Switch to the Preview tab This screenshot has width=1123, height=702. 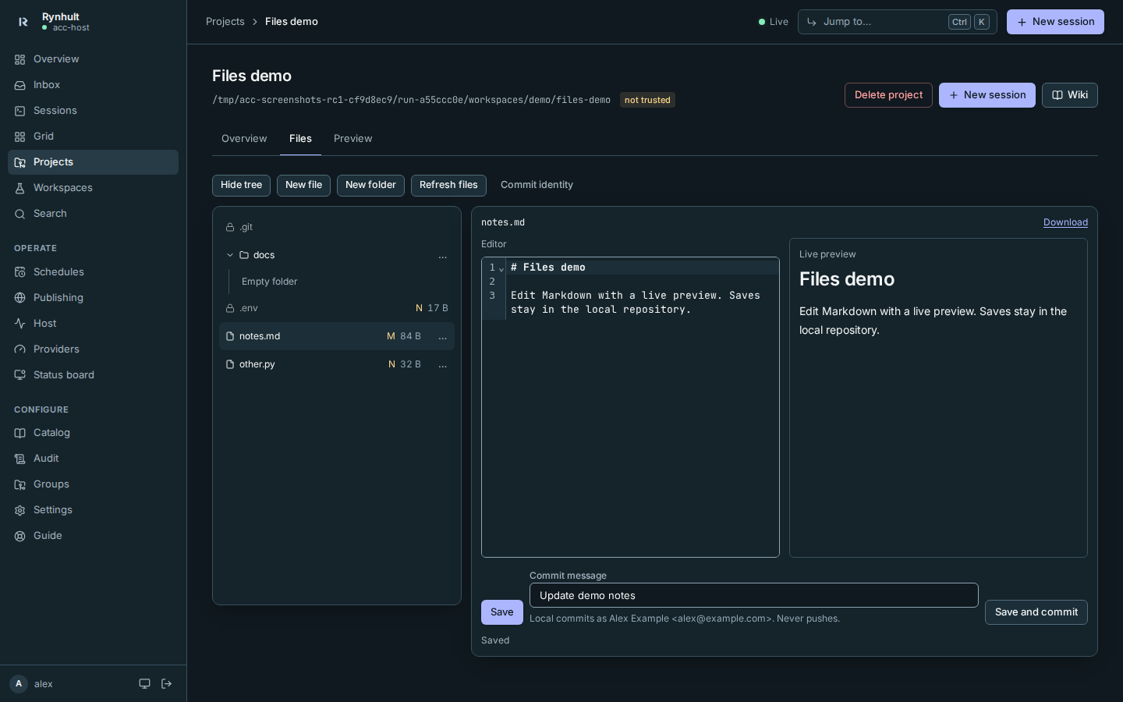point(353,139)
